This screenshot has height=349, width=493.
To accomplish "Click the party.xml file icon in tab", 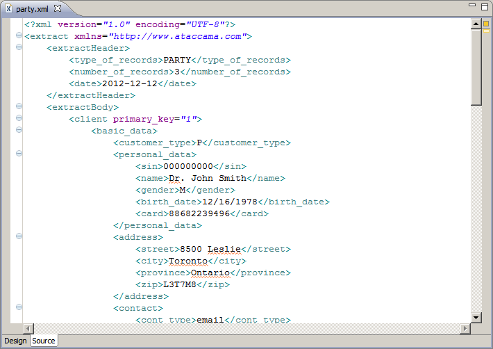I will point(8,8).
